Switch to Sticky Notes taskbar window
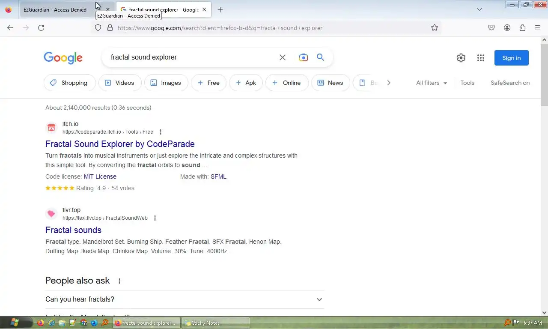 pyautogui.click(x=216, y=323)
